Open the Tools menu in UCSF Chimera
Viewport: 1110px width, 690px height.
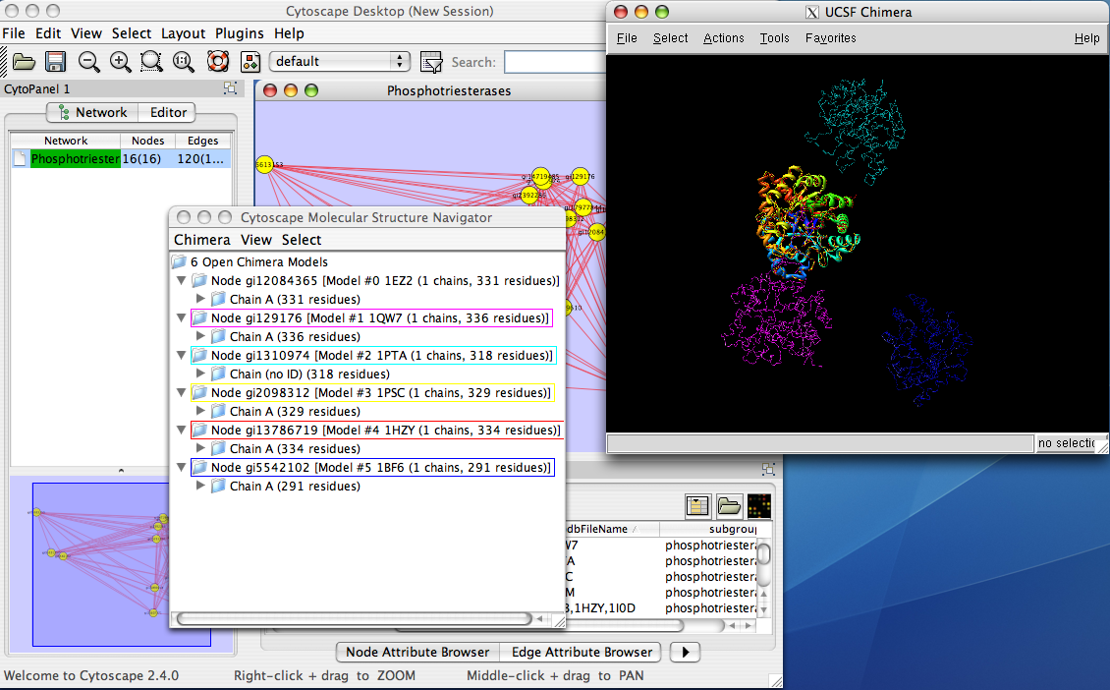point(774,38)
